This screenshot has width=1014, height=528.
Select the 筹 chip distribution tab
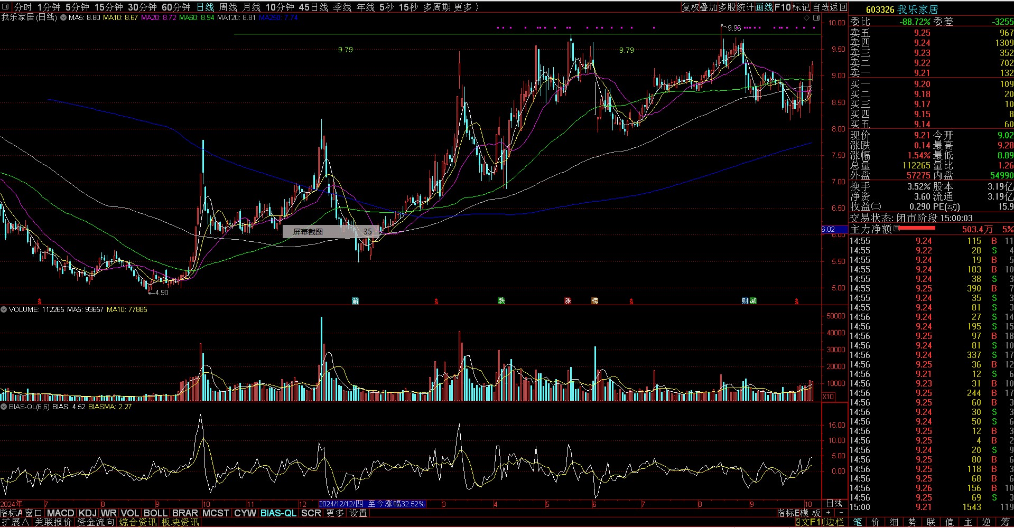click(x=1005, y=522)
